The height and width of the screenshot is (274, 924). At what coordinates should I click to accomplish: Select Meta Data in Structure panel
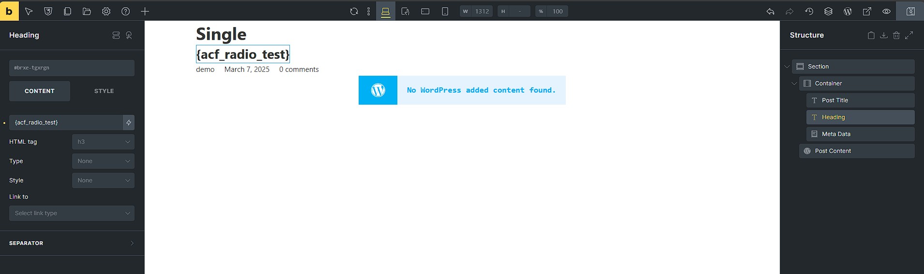[860, 134]
